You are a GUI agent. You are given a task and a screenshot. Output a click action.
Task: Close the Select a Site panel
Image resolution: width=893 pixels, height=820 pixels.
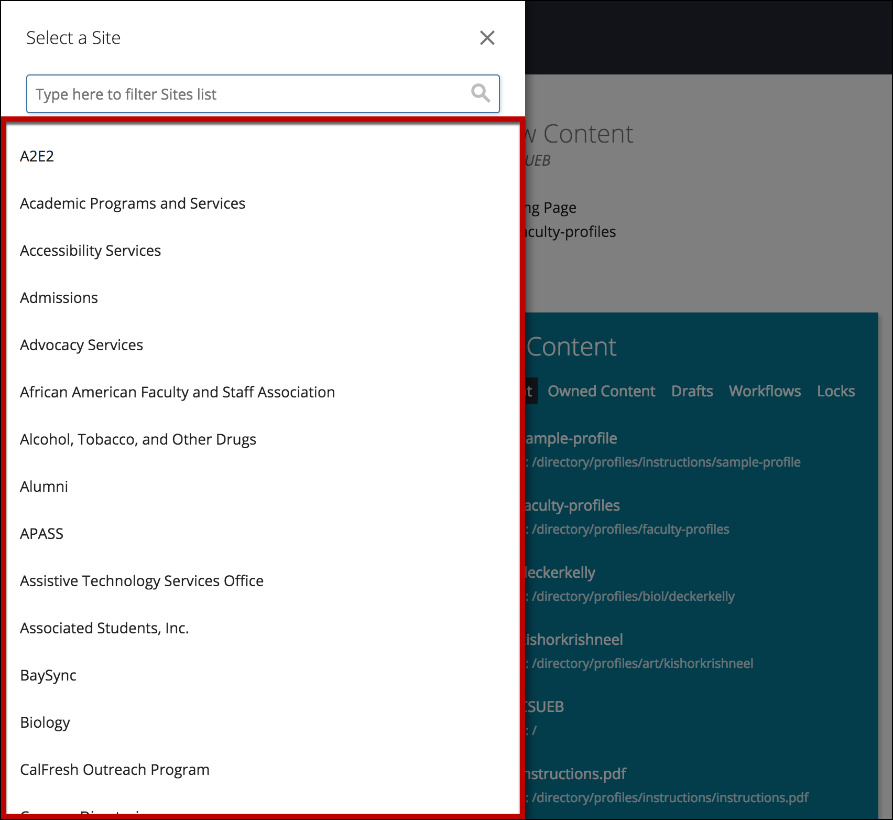[x=487, y=38]
